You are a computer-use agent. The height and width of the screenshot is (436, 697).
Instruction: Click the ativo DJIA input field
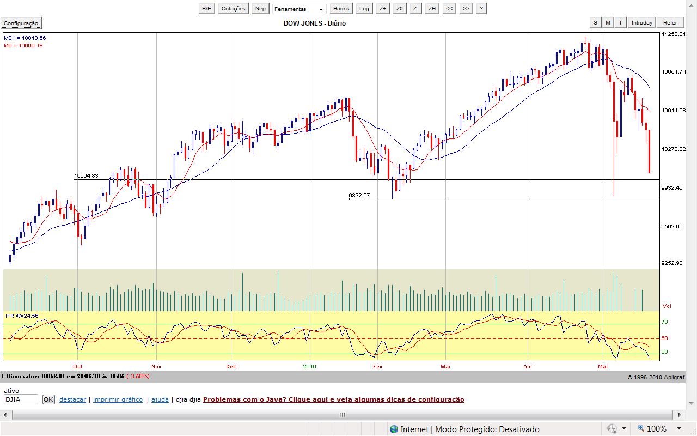click(21, 399)
